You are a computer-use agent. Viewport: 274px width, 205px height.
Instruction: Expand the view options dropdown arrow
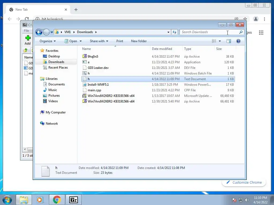pyautogui.click(x=220, y=41)
